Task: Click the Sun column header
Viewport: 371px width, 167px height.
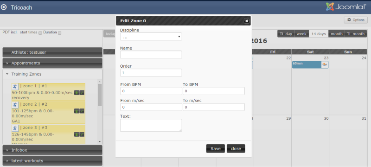Action: pyautogui.click(x=348, y=52)
